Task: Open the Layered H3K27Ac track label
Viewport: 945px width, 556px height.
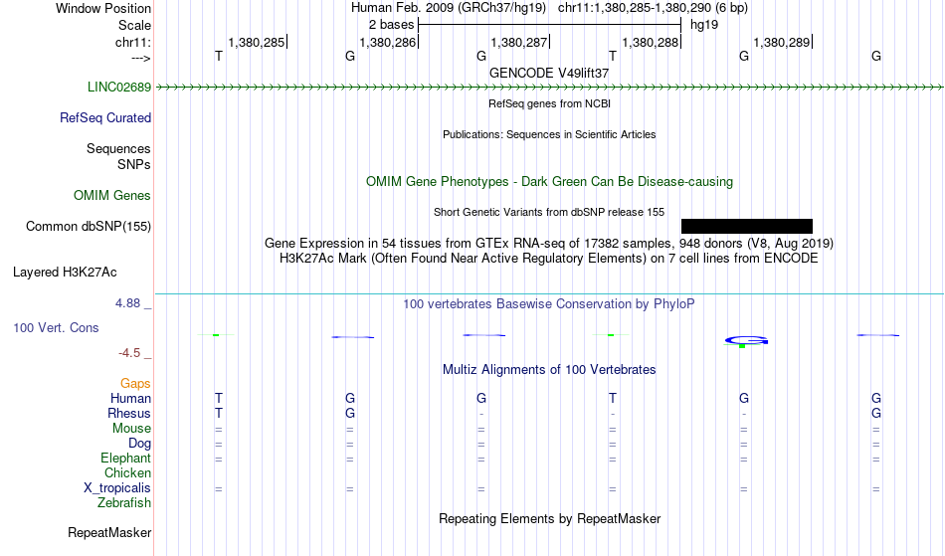Action: point(65,272)
